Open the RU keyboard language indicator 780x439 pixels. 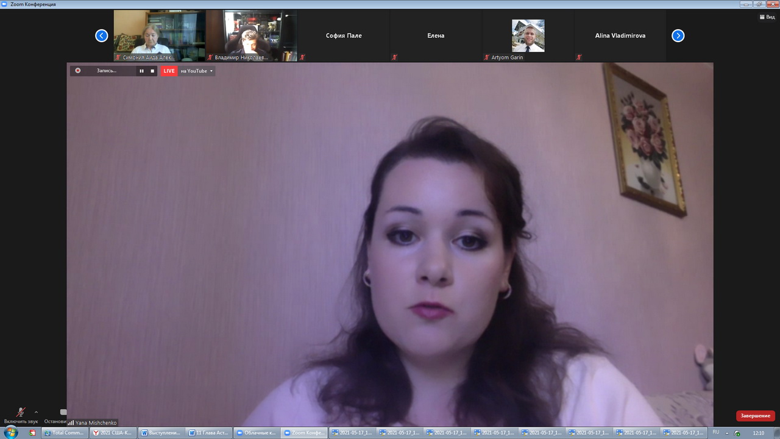coord(716,432)
